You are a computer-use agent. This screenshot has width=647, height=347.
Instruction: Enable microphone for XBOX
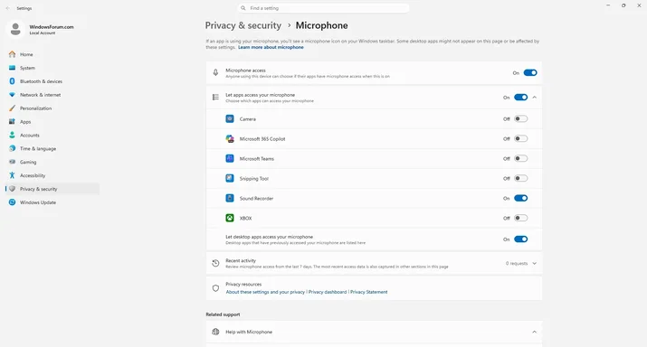pos(520,218)
